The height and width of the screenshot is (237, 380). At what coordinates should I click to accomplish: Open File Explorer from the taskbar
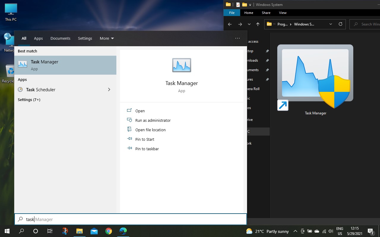click(79, 231)
